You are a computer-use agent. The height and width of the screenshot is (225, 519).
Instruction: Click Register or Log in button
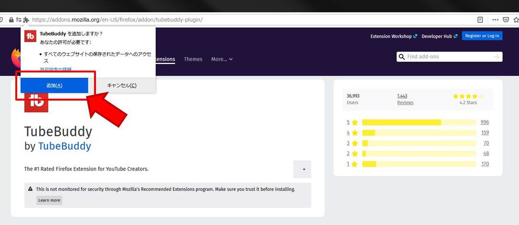pyautogui.click(x=482, y=36)
